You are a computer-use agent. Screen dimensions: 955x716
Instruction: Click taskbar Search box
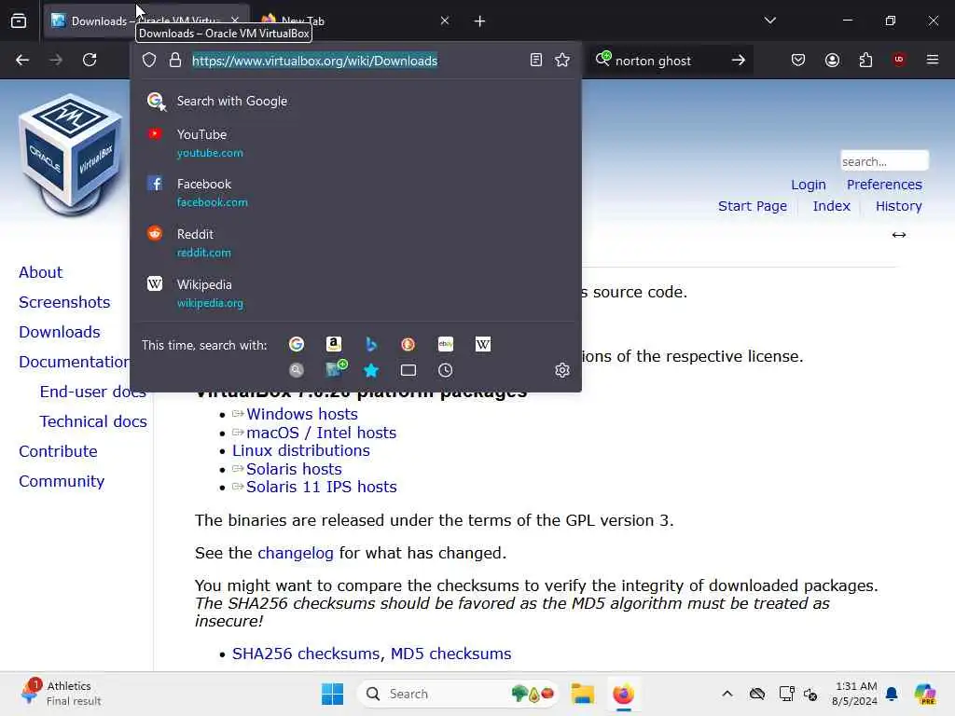coord(459,694)
